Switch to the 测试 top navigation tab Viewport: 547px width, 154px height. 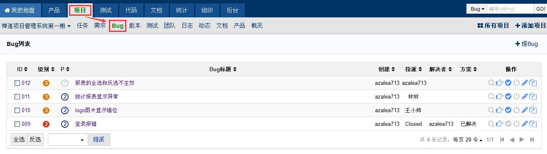click(106, 10)
